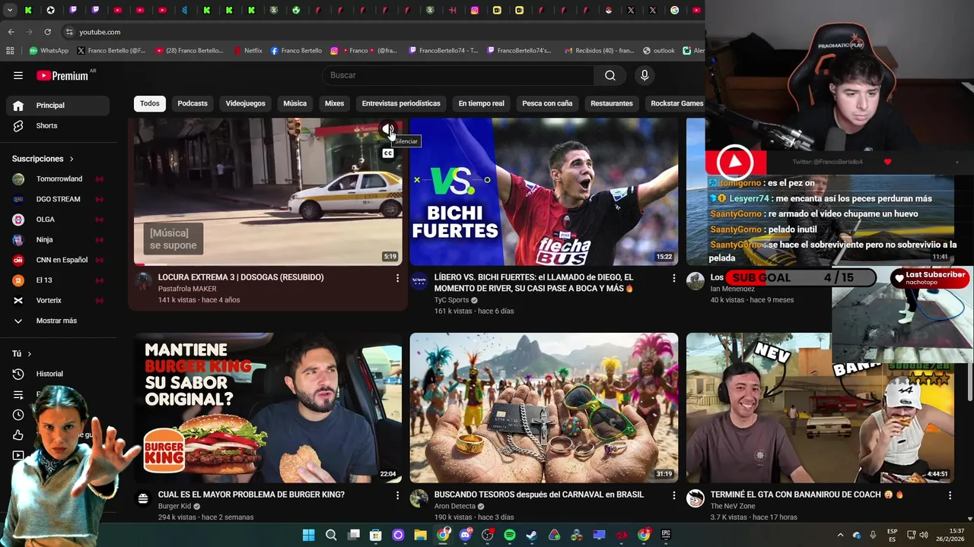Open OLGA subscription channel

58,220
